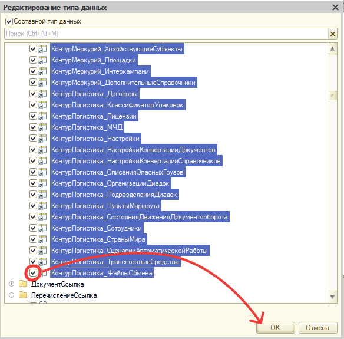Click catalog icon beside КонтурЛогистика_Договоры
The image size is (344, 339).
point(43,94)
